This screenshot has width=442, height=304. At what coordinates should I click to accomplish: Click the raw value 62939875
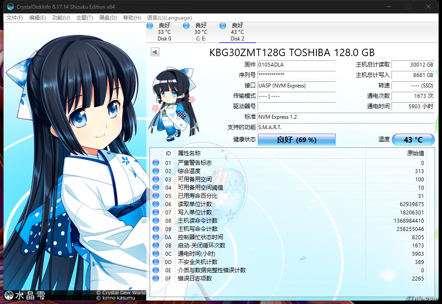tap(412, 204)
